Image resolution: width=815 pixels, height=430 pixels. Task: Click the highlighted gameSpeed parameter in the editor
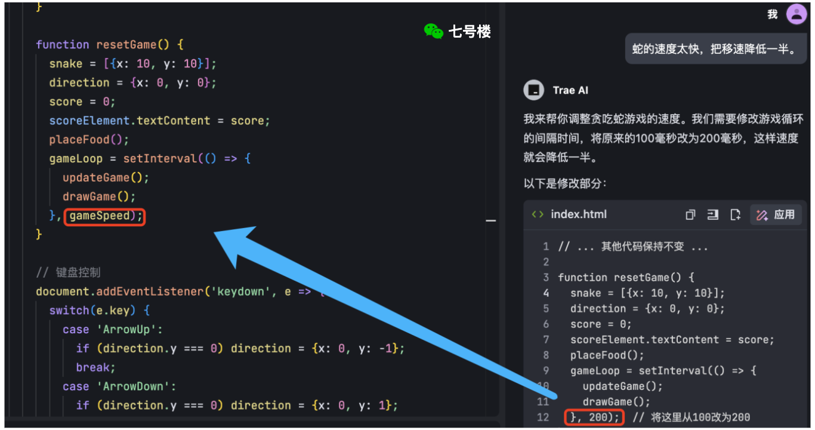click(x=104, y=217)
